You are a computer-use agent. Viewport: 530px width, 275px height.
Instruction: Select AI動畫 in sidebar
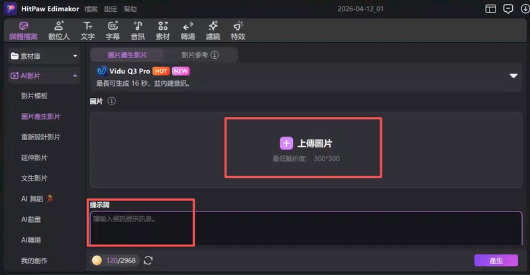click(30, 219)
